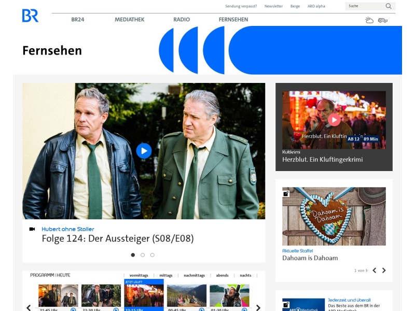The image size is (415, 311).
Task: Open Herzblut. Ein Kluftingerkrimi title link
Action: coord(322,160)
